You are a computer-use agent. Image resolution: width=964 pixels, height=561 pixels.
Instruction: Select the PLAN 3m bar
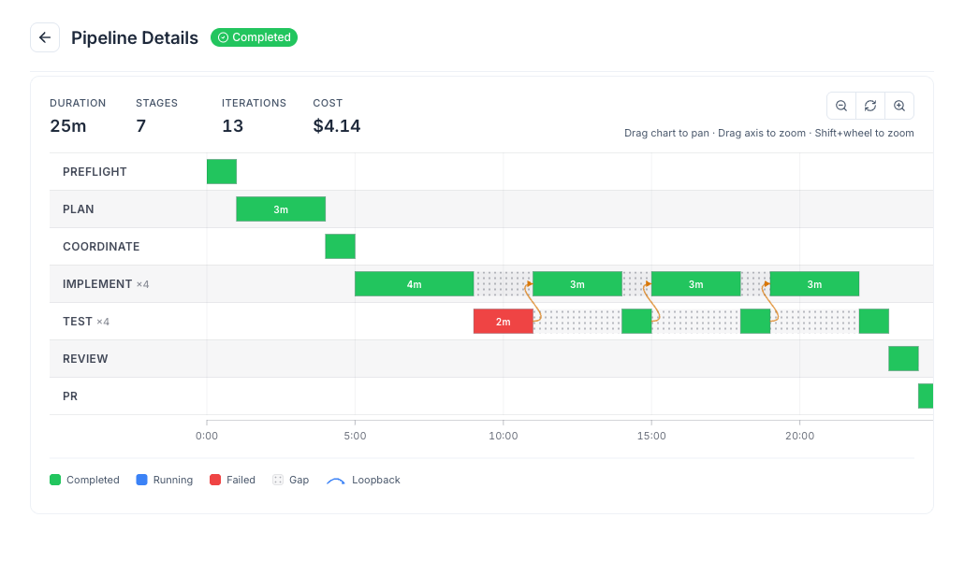(281, 209)
